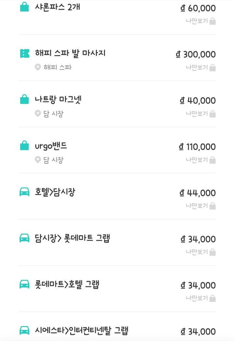Viewport: 234px width, 341px height.
Task: Tap car icon for 시에스타>인터컨티넨탈 그랩
Action: (24, 331)
